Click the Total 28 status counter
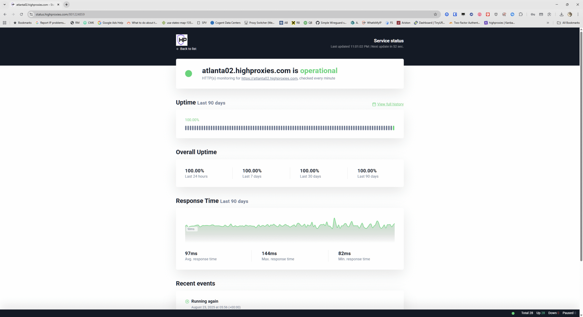Viewport: 583px width, 317px height. tap(527, 313)
